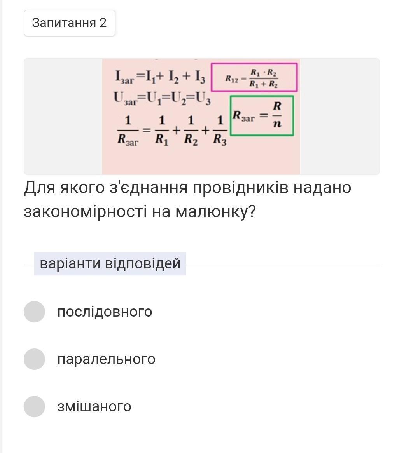Click the "Запитання 2" badge
This screenshot has height=453, width=399.
click(69, 23)
